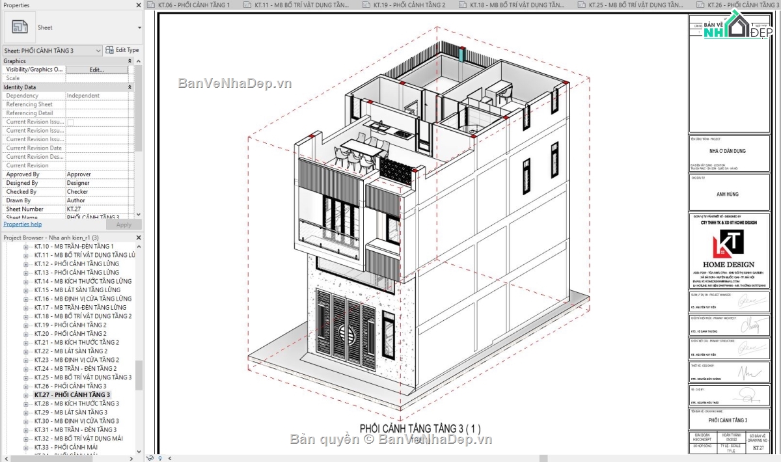
Task: Expand the KT.10 - MB TRẦN-ĐÈN TẦNG 1 node
Action: 26,247
